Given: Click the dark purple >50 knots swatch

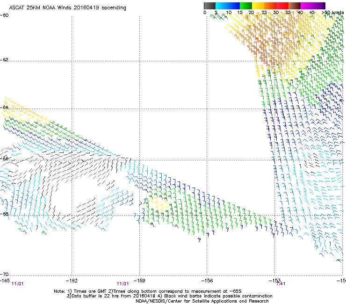Looking at the screenshot, I should click(x=324, y=6).
